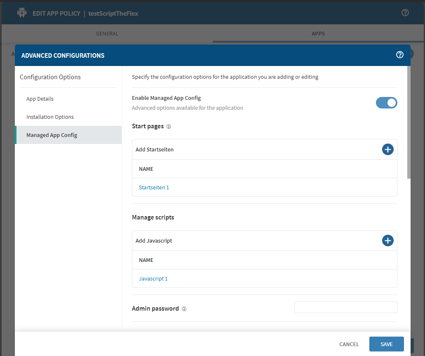Click the Admin password field

(x=345, y=307)
